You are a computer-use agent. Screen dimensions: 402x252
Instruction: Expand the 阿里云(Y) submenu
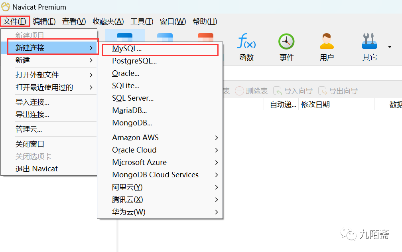(x=160, y=187)
